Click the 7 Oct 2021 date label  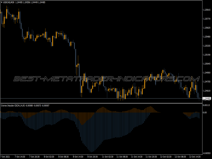click(5, 157)
